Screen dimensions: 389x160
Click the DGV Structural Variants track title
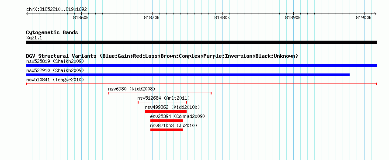tap(162, 56)
